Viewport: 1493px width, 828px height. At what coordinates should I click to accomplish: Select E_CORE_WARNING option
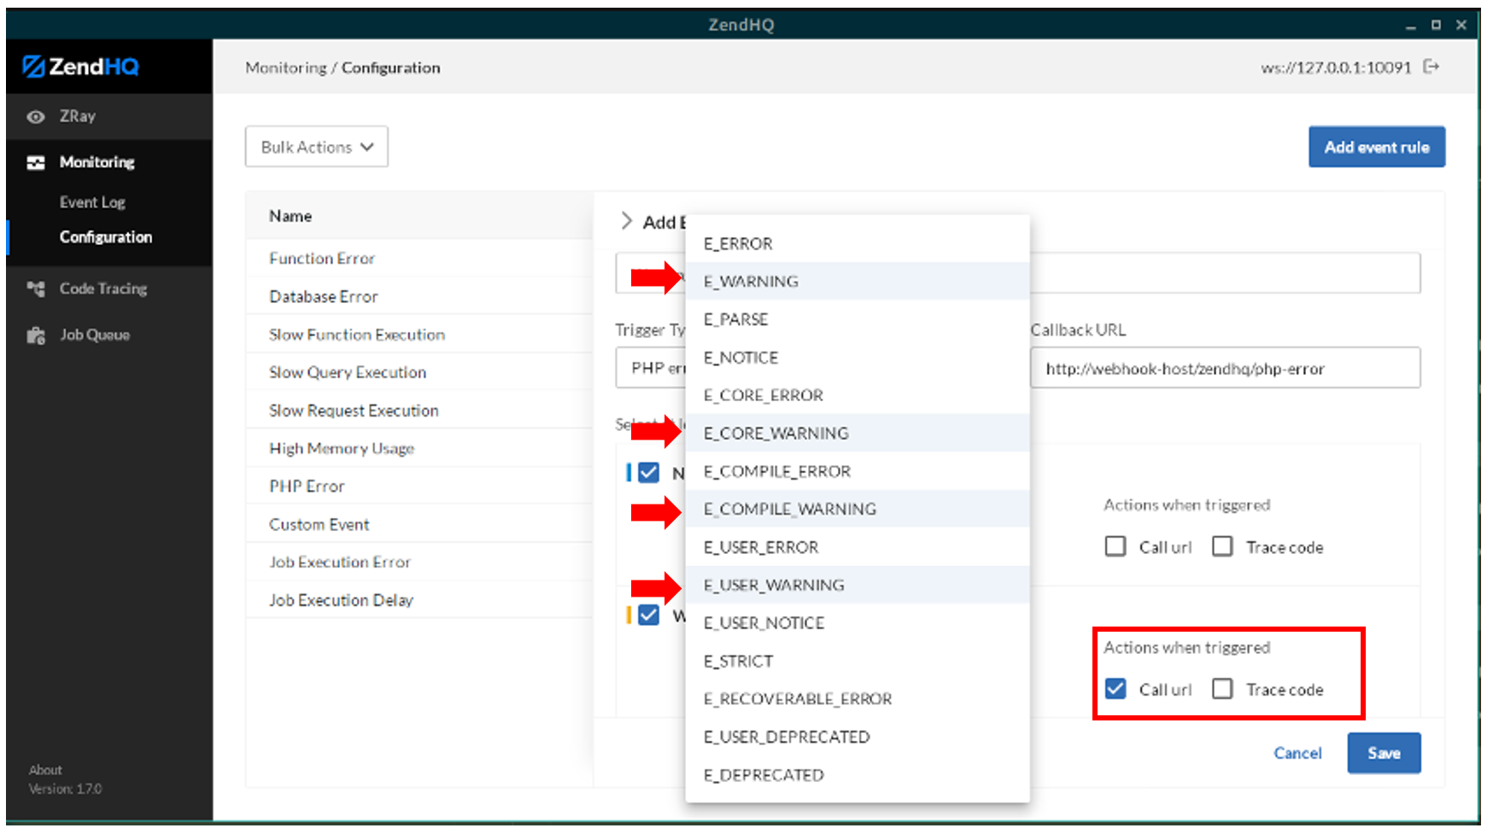pos(858,433)
